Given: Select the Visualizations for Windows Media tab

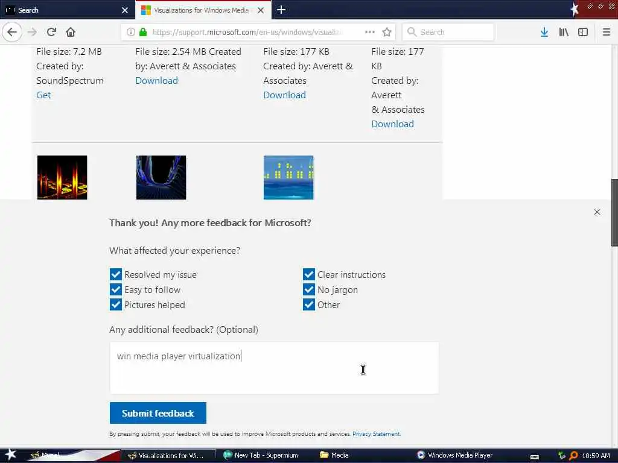Looking at the screenshot, I should [203, 10].
